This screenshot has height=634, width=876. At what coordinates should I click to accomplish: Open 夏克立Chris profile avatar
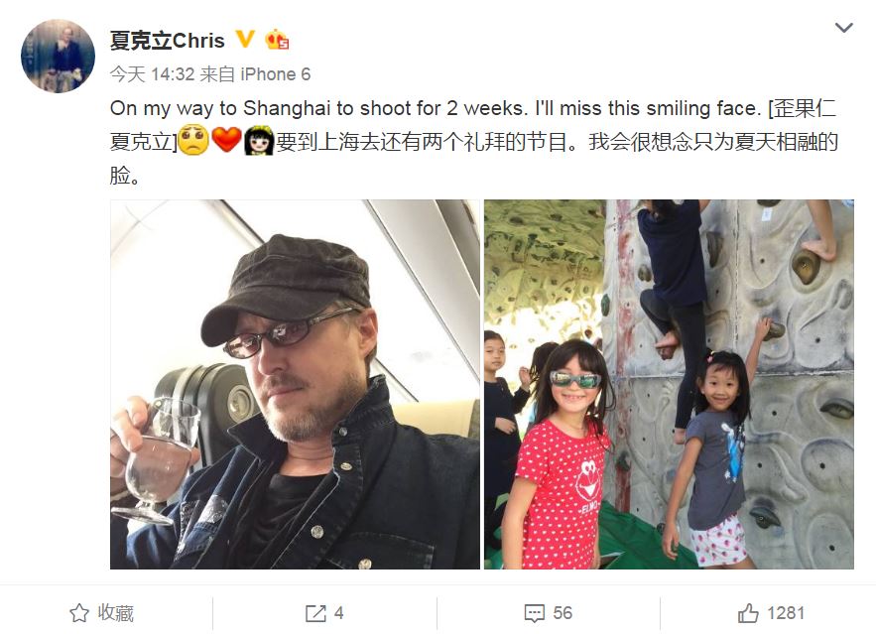(x=58, y=56)
